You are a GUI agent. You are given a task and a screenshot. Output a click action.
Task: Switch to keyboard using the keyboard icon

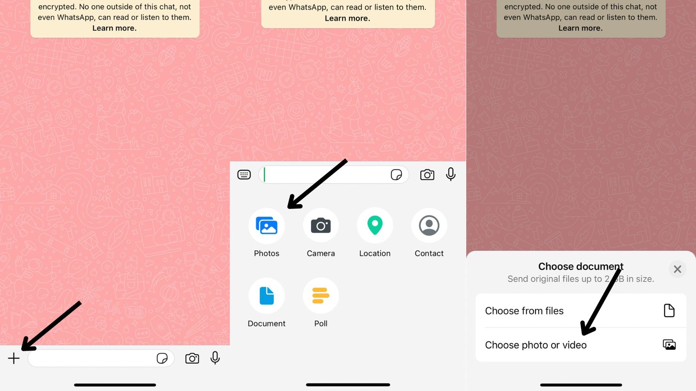[244, 175]
